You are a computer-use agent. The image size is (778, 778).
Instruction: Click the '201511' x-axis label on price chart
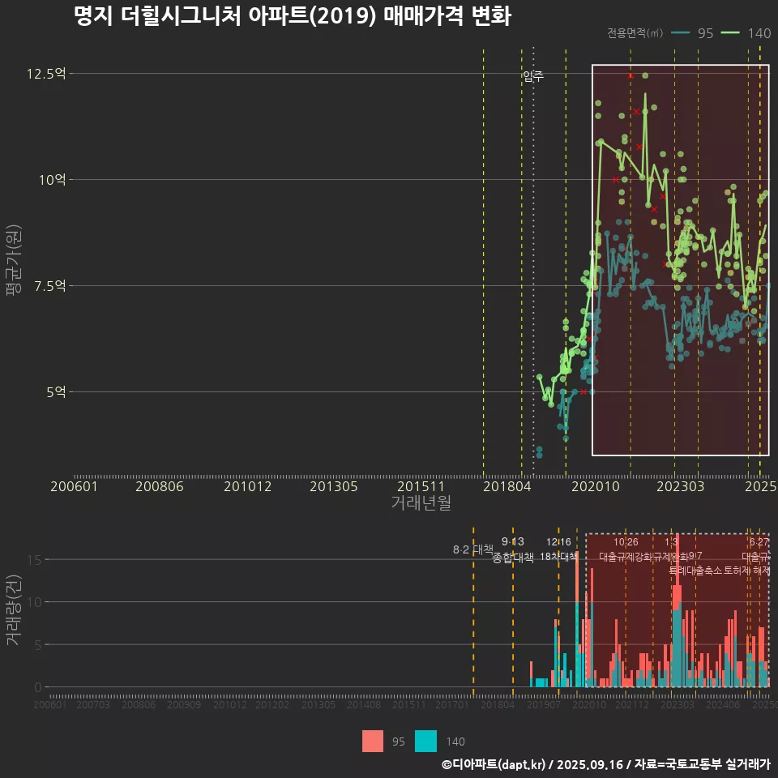pyautogui.click(x=421, y=486)
